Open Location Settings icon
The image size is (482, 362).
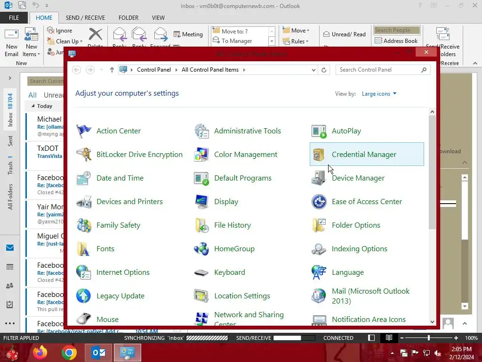click(201, 296)
